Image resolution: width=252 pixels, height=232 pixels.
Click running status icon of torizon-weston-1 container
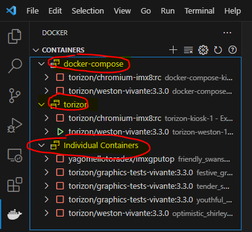pos(60,131)
